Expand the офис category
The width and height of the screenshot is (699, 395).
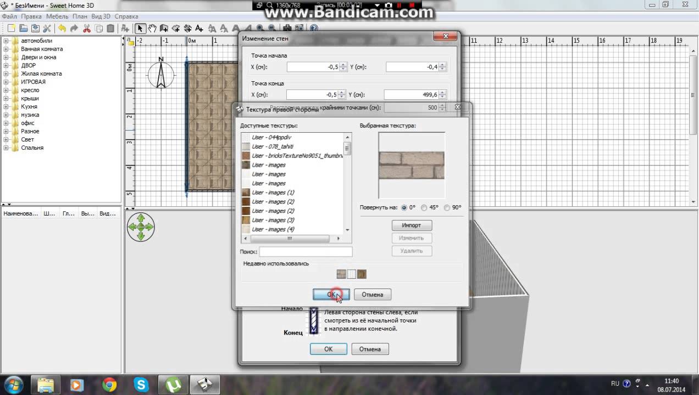coord(6,123)
